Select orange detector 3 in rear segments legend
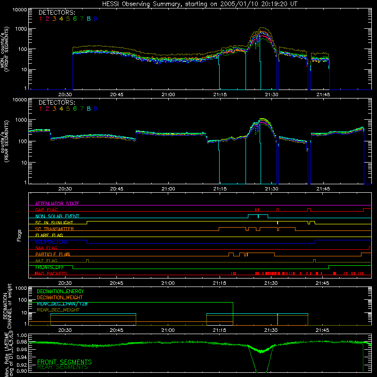 [54, 109]
